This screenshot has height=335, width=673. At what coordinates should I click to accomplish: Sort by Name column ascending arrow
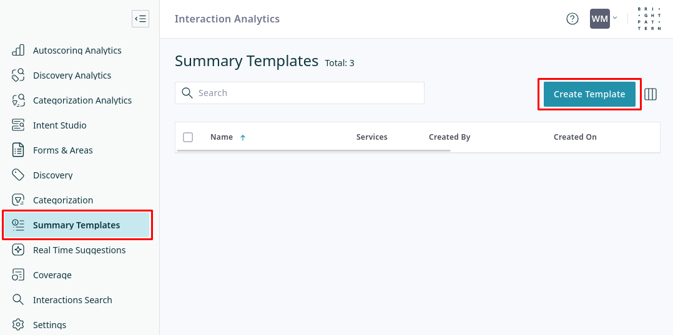click(243, 138)
